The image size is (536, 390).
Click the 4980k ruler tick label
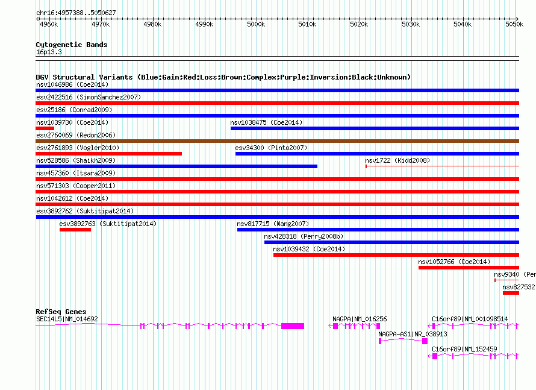152,24
